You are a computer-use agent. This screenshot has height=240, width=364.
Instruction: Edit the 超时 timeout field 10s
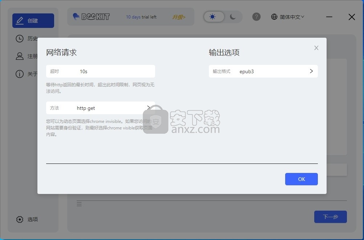coord(101,71)
